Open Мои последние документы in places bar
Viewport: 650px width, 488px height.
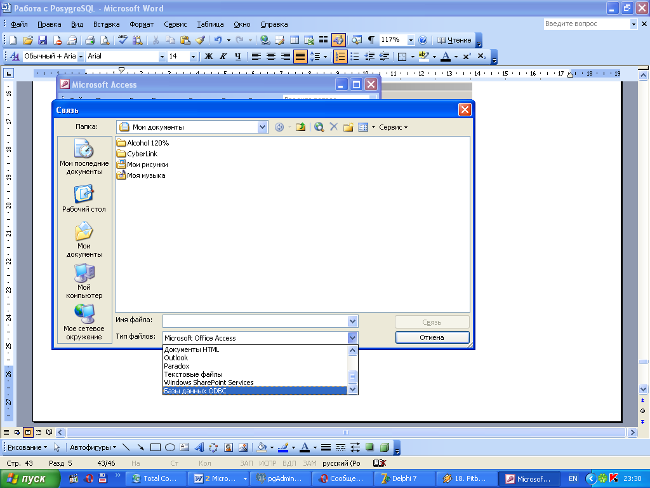[84, 158]
